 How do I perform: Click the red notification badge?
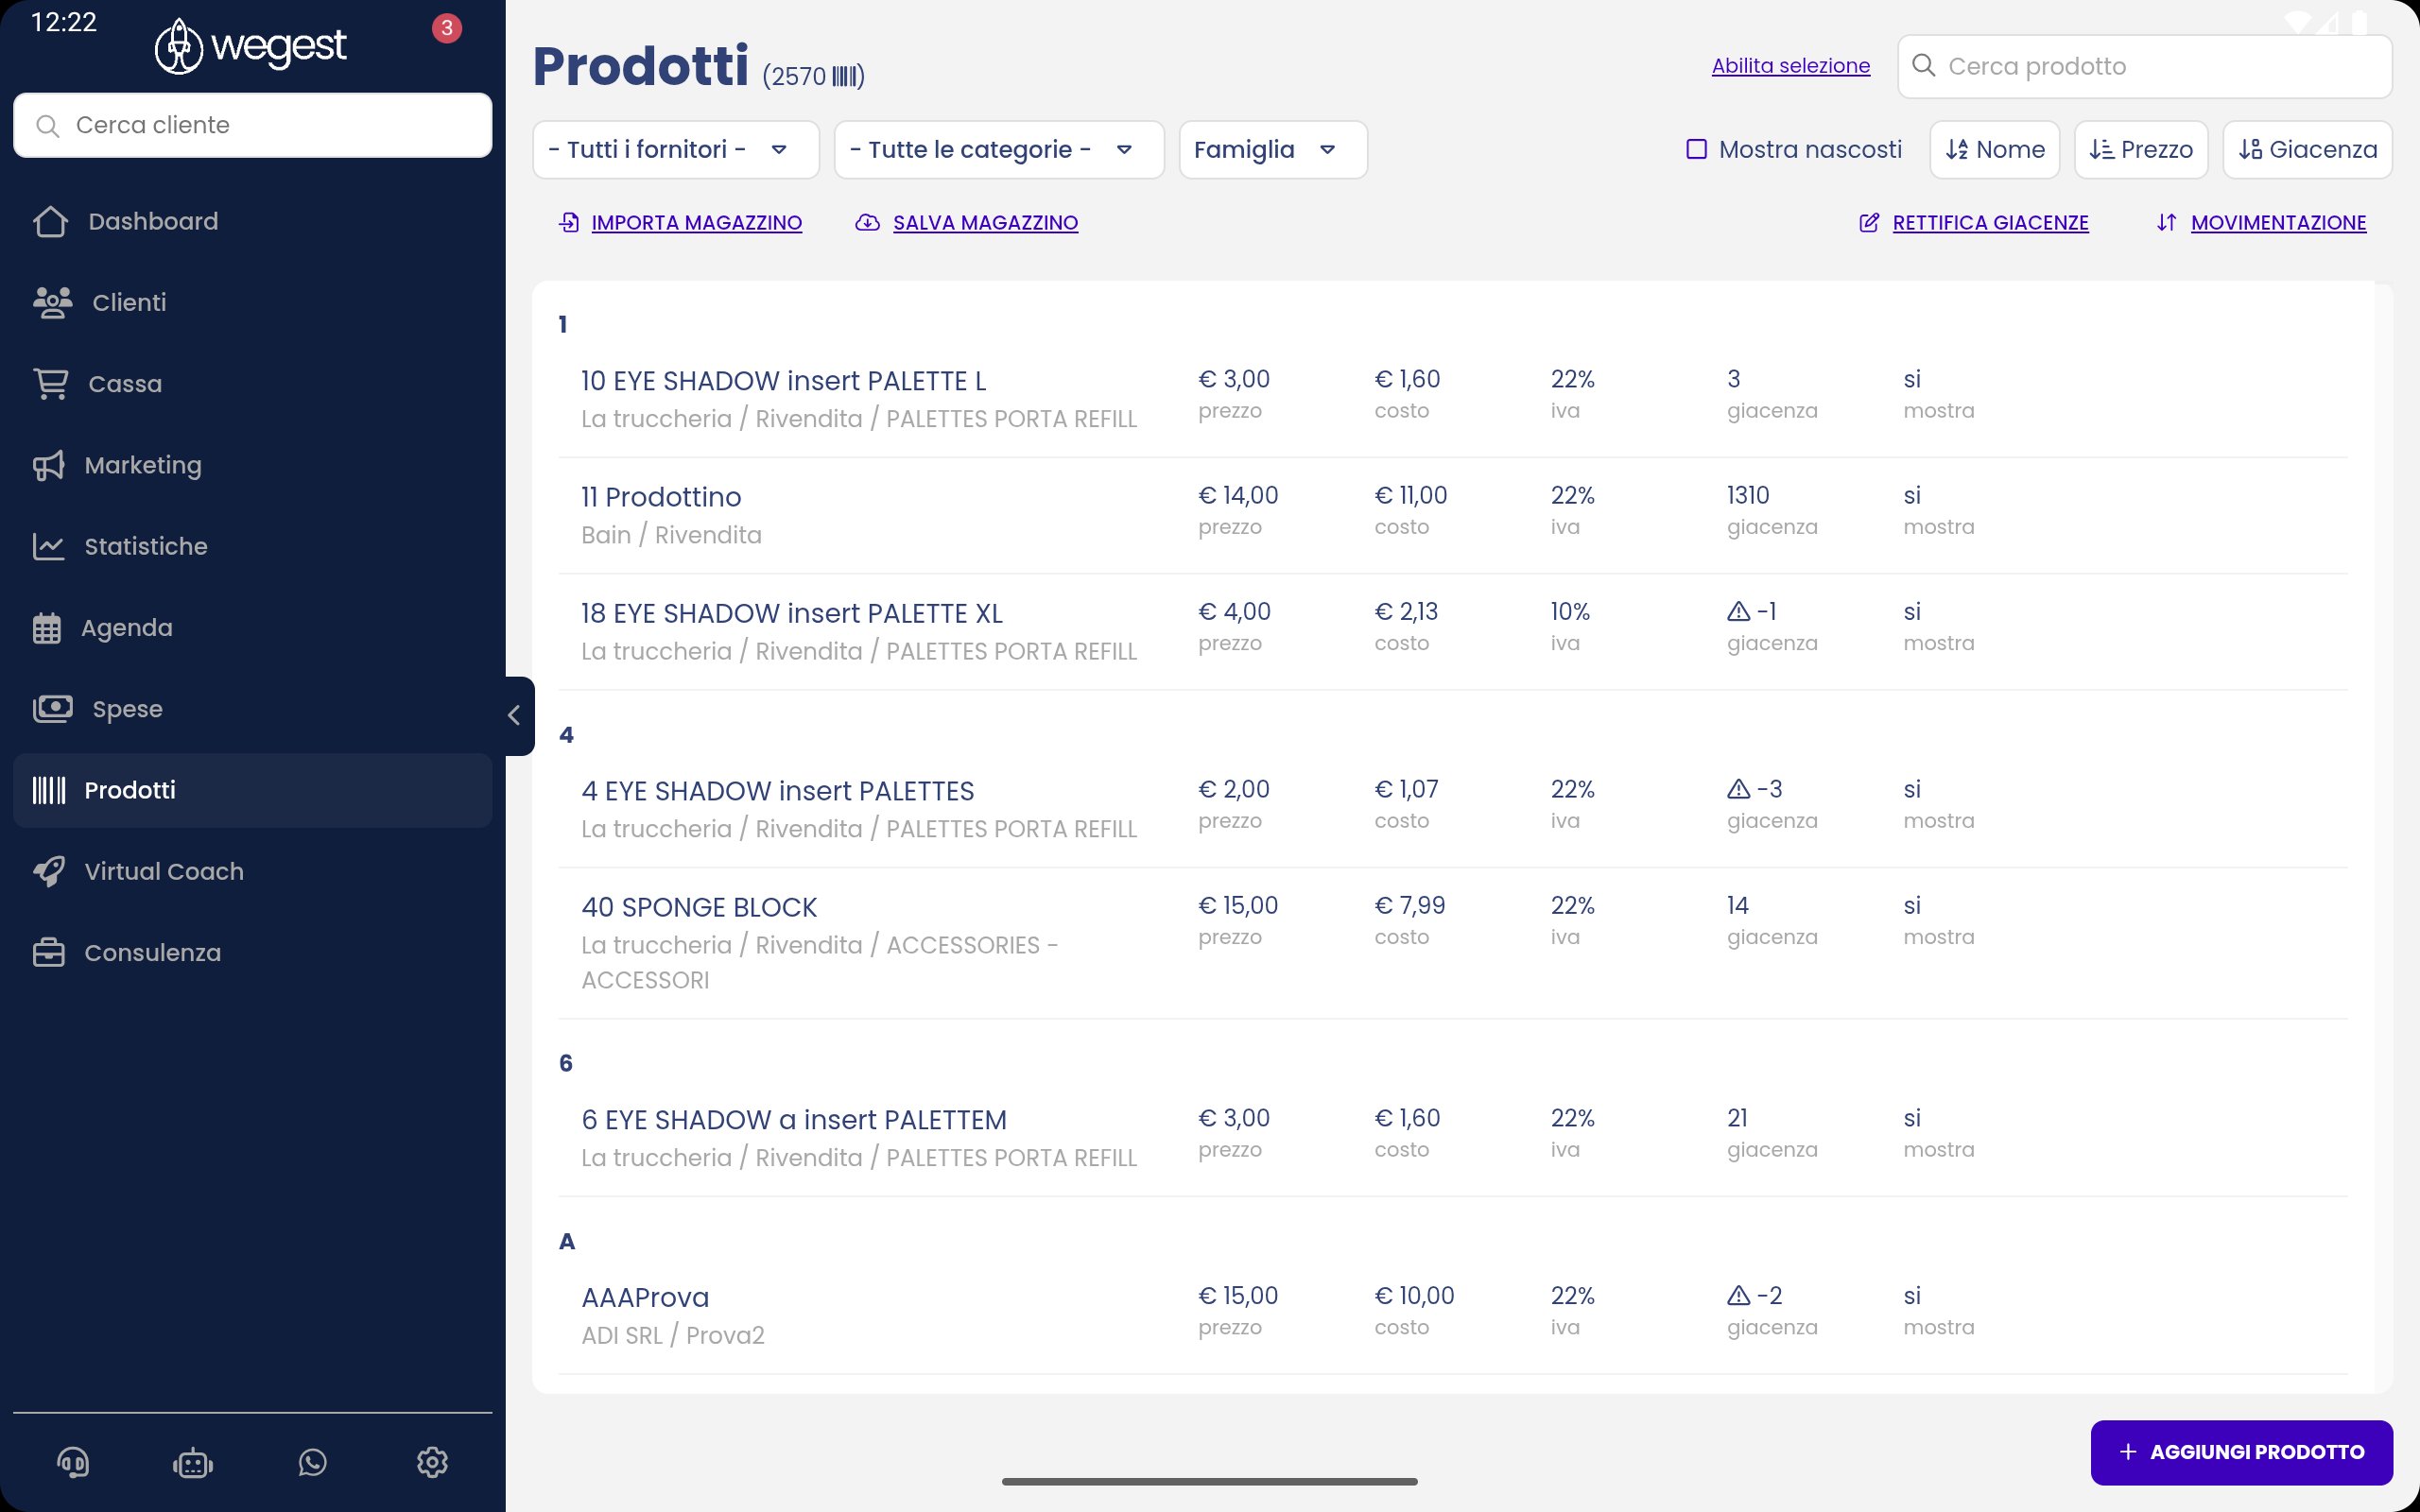click(446, 28)
